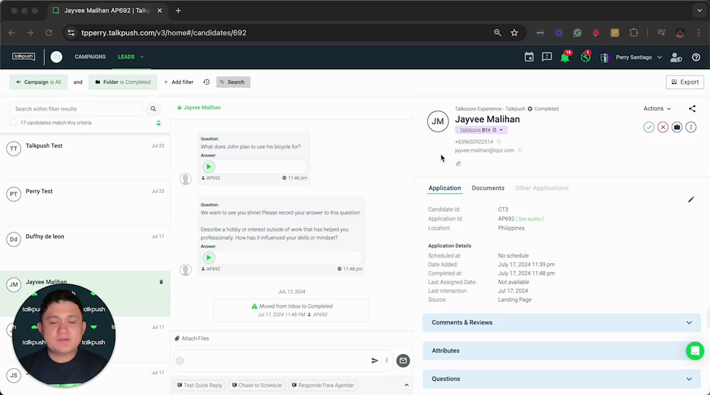710x395 pixels.
Task: Open the Chrome profile avatar
Action: [680, 33]
